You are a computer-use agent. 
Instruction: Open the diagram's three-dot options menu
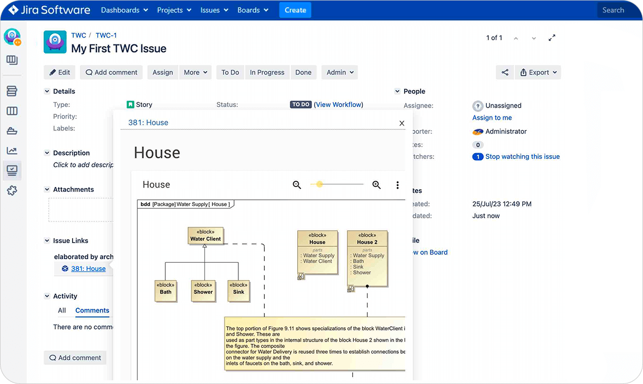398,185
